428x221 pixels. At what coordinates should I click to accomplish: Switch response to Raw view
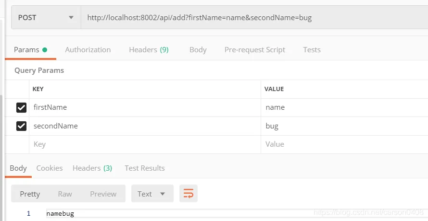point(65,194)
